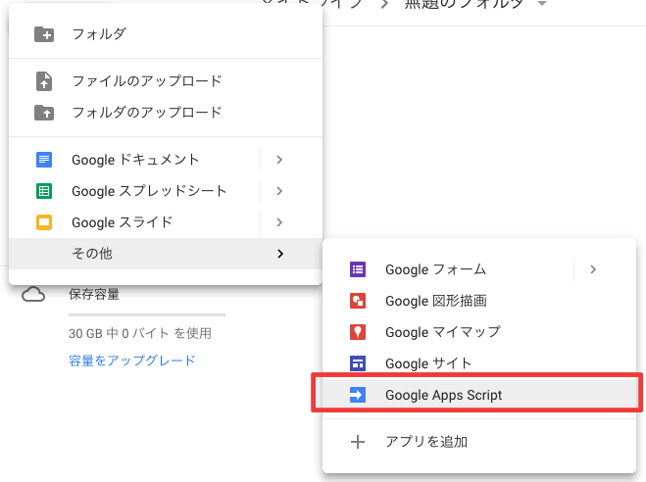
Task: Choose Google Apps Script in the submenu
Action: (479, 395)
